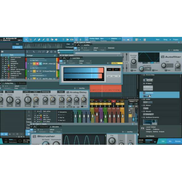Select the Split tool
The width and height of the screenshot is (182, 182).
coord(35,40)
